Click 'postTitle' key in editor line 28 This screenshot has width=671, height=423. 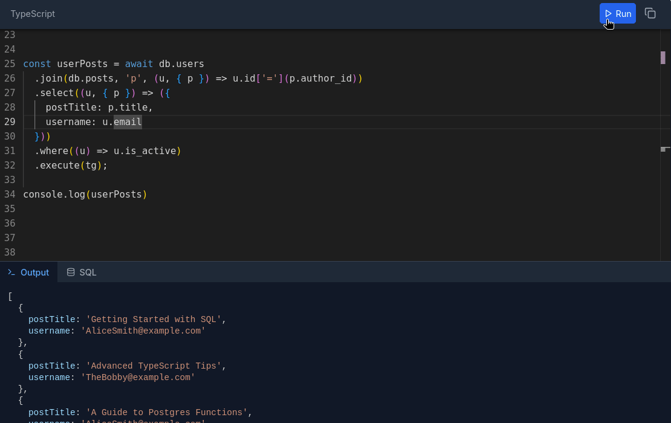pyautogui.click(x=71, y=108)
